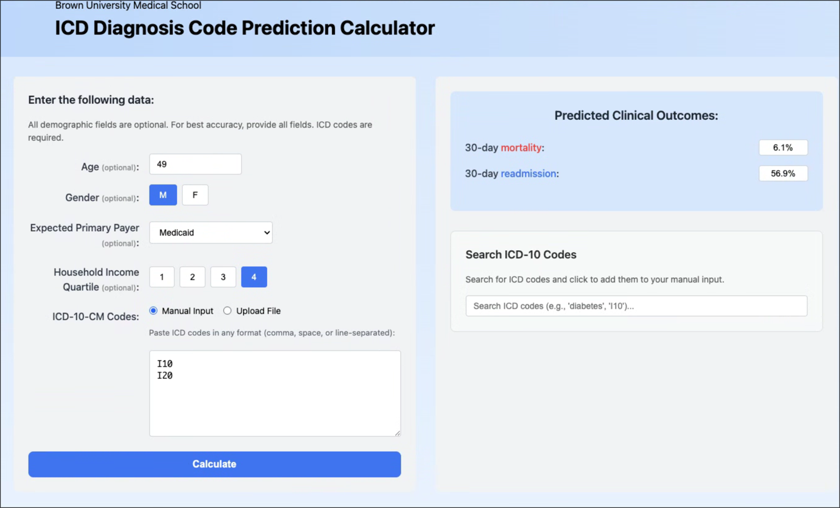
Task: Open the Expected Primary Payer dropdown
Action: 210,233
